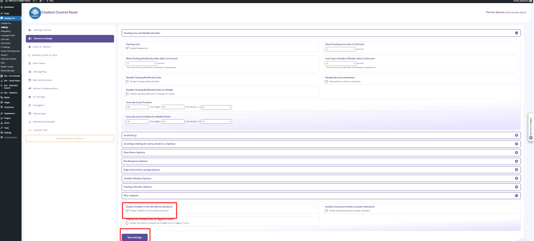534x241 pixels.
Task: Expand the Bot Response Options section
Action: 516,161
